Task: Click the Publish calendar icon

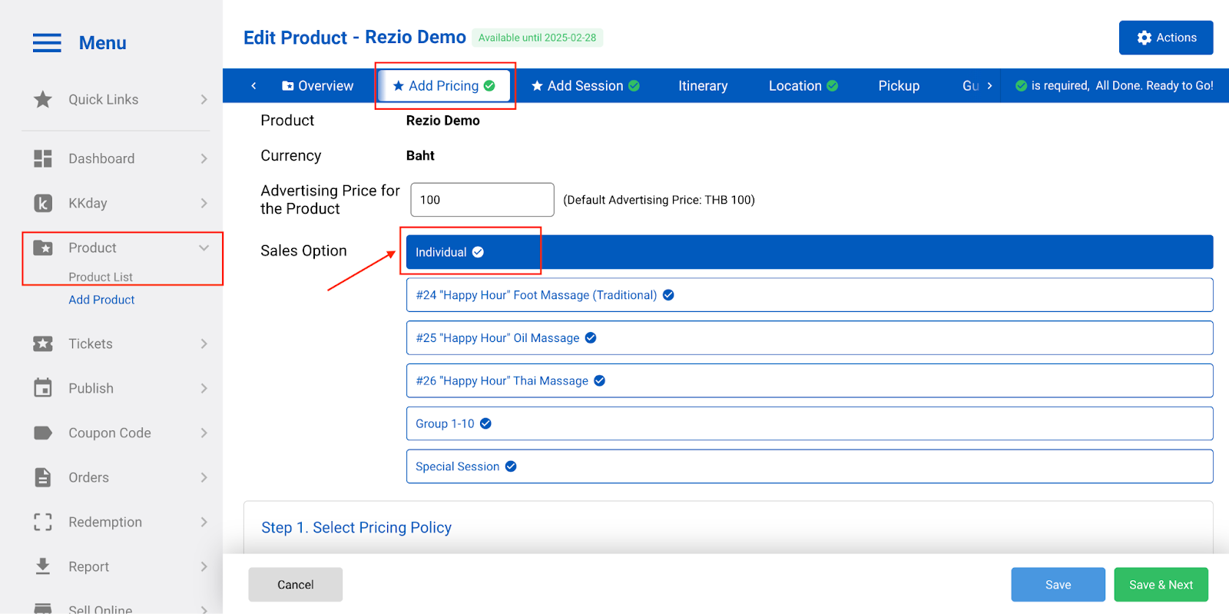Action: coord(43,388)
